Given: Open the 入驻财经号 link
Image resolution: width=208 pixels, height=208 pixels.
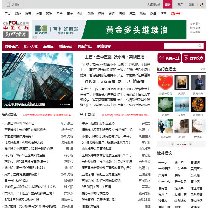Looking at the screenshot, I should point(154,5).
